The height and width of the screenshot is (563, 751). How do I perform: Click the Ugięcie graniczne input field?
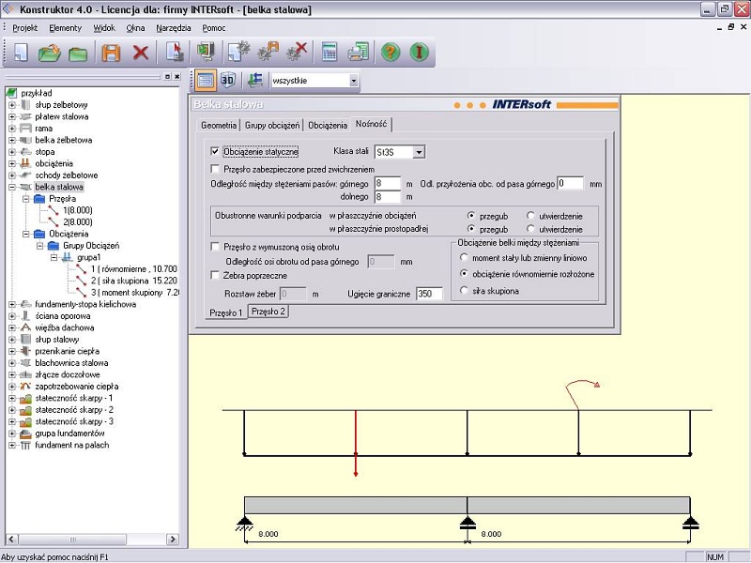(x=429, y=294)
